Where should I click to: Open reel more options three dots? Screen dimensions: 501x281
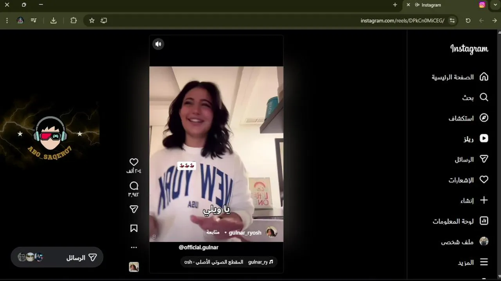click(134, 247)
